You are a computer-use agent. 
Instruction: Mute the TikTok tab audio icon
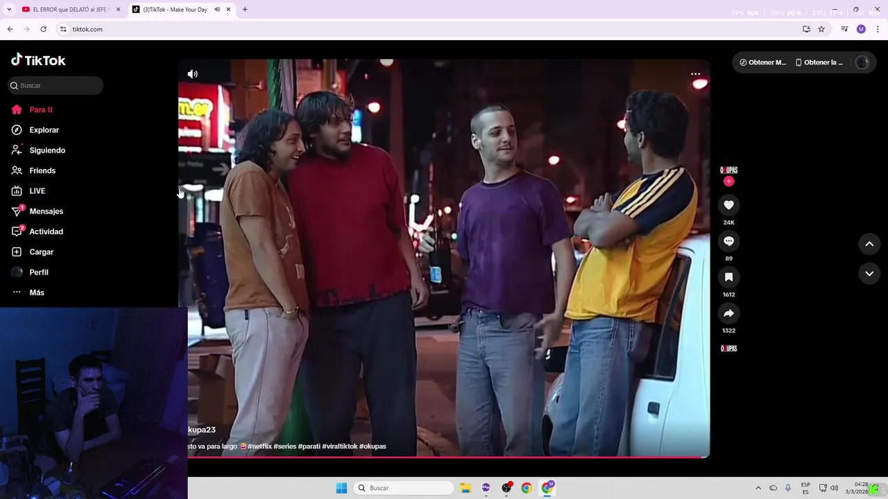[217, 10]
